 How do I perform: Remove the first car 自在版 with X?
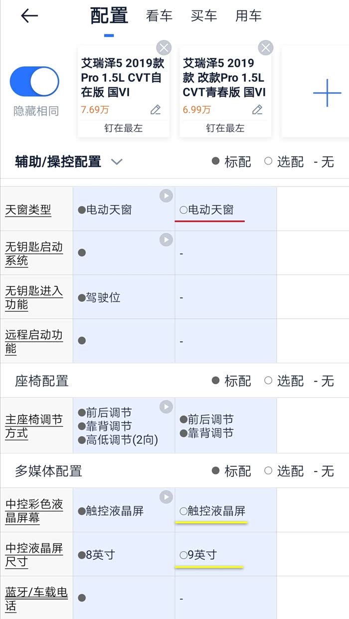point(164,48)
